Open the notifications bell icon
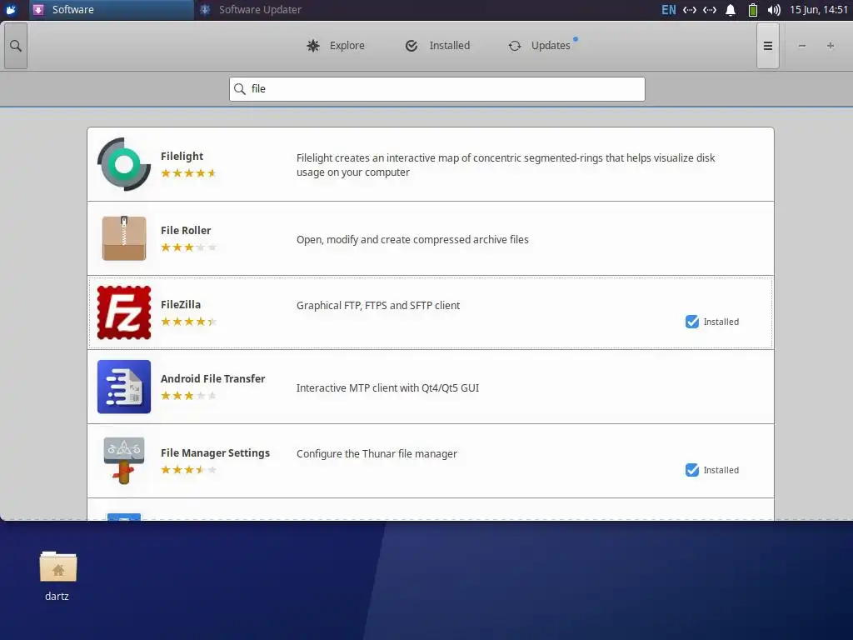853x640 pixels. click(x=731, y=10)
